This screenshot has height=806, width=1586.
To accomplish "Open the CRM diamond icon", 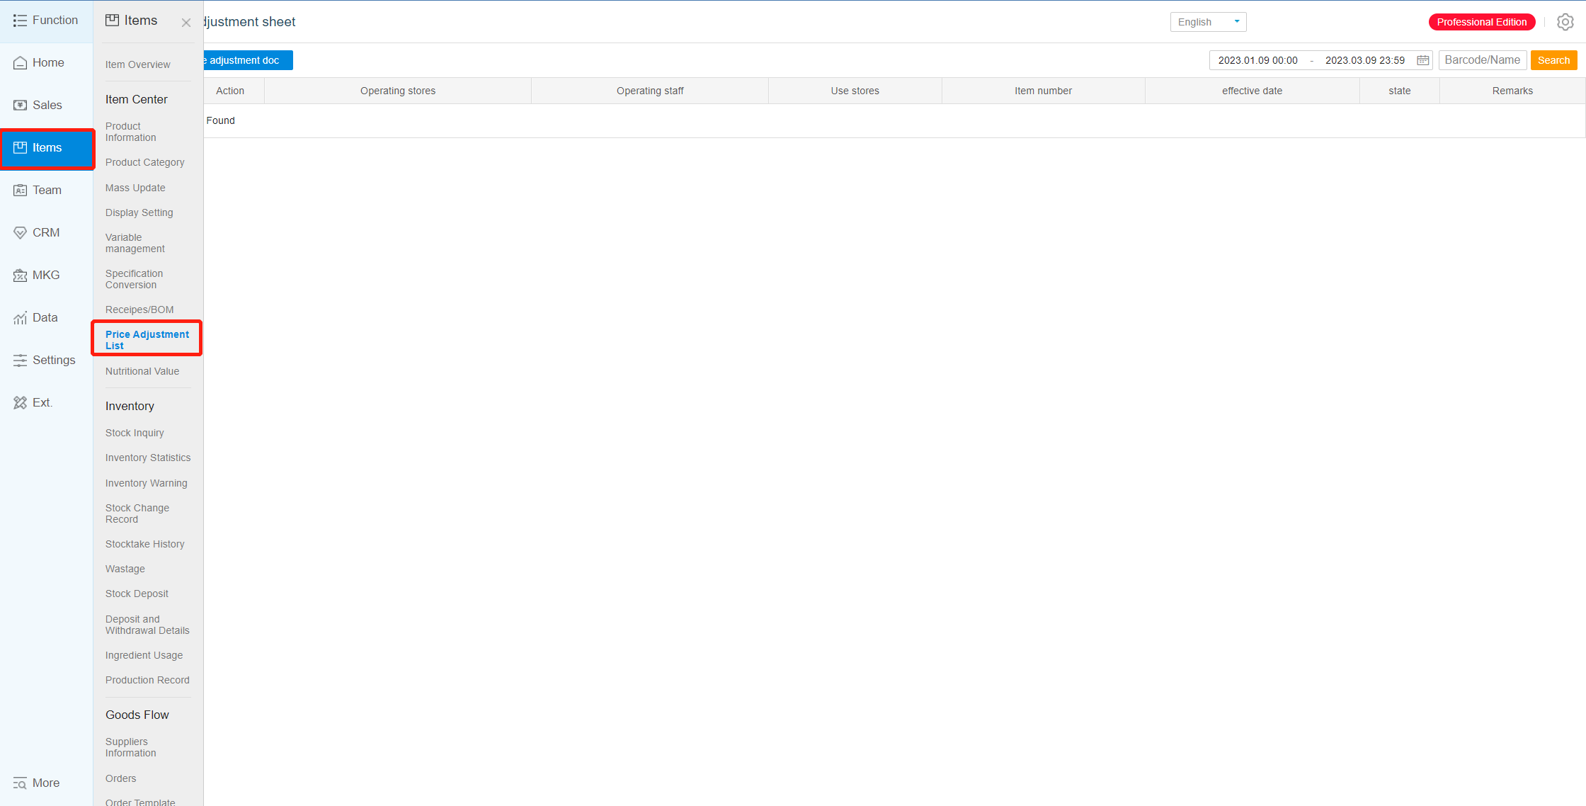I will point(21,233).
